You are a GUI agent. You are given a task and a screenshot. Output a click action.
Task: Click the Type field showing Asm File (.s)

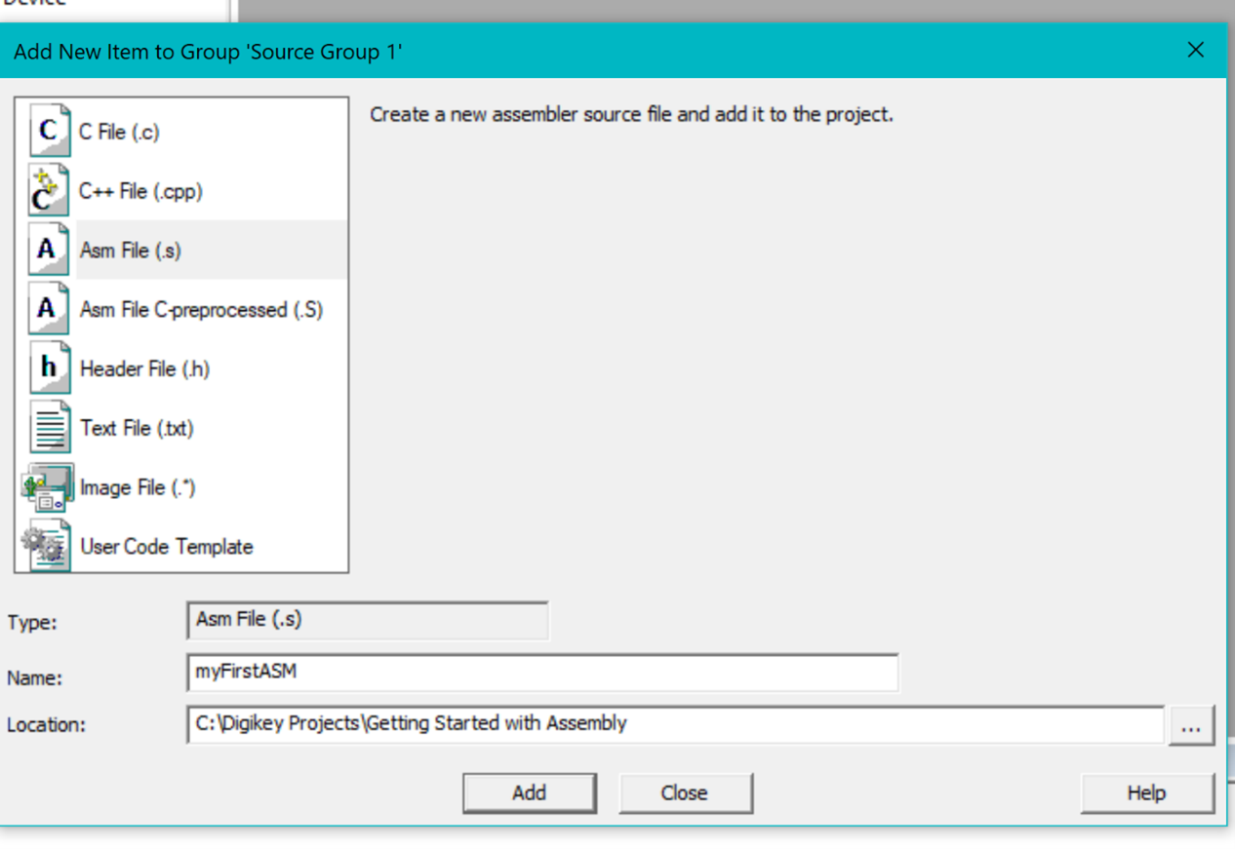[366, 620]
